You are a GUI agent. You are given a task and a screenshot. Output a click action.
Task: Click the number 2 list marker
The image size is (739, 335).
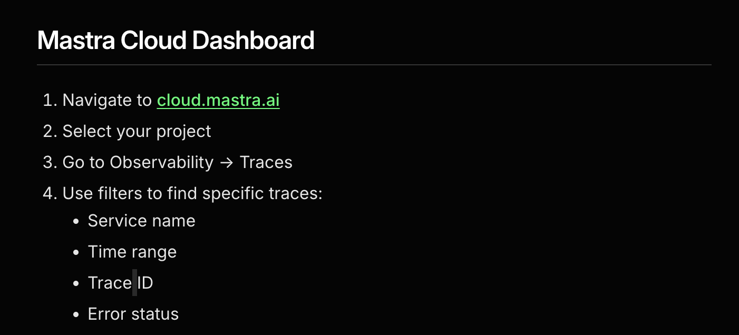click(49, 131)
